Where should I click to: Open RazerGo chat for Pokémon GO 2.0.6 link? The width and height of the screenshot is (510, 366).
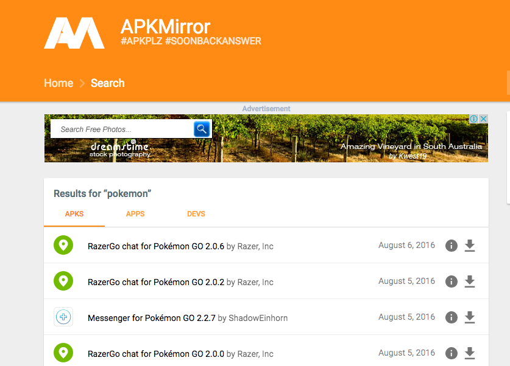(x=156, y=246)
